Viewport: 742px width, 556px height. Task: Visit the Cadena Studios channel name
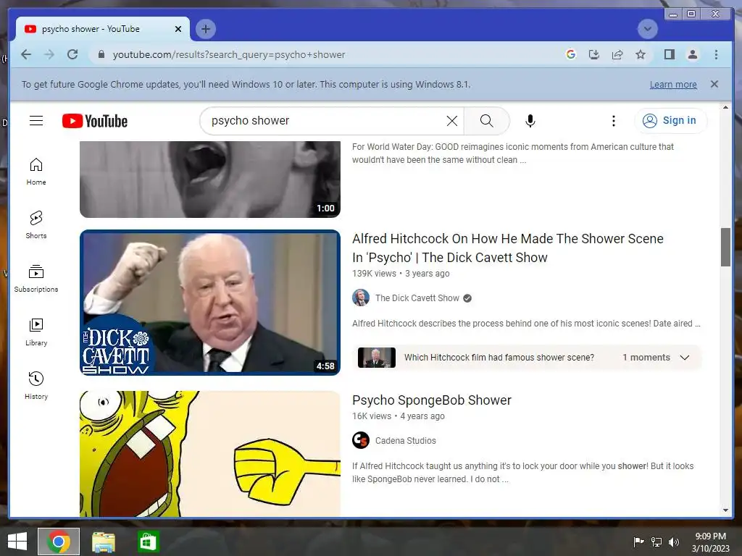click(x=406, y=441)
